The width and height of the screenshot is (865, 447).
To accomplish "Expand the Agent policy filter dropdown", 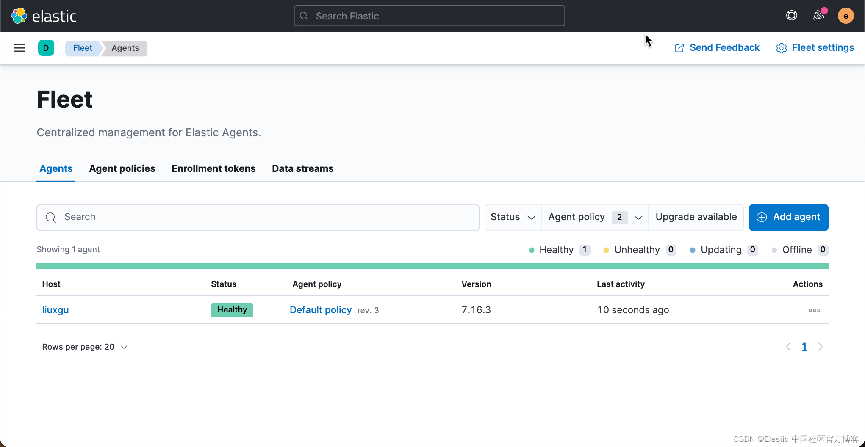I will [595, 217].
